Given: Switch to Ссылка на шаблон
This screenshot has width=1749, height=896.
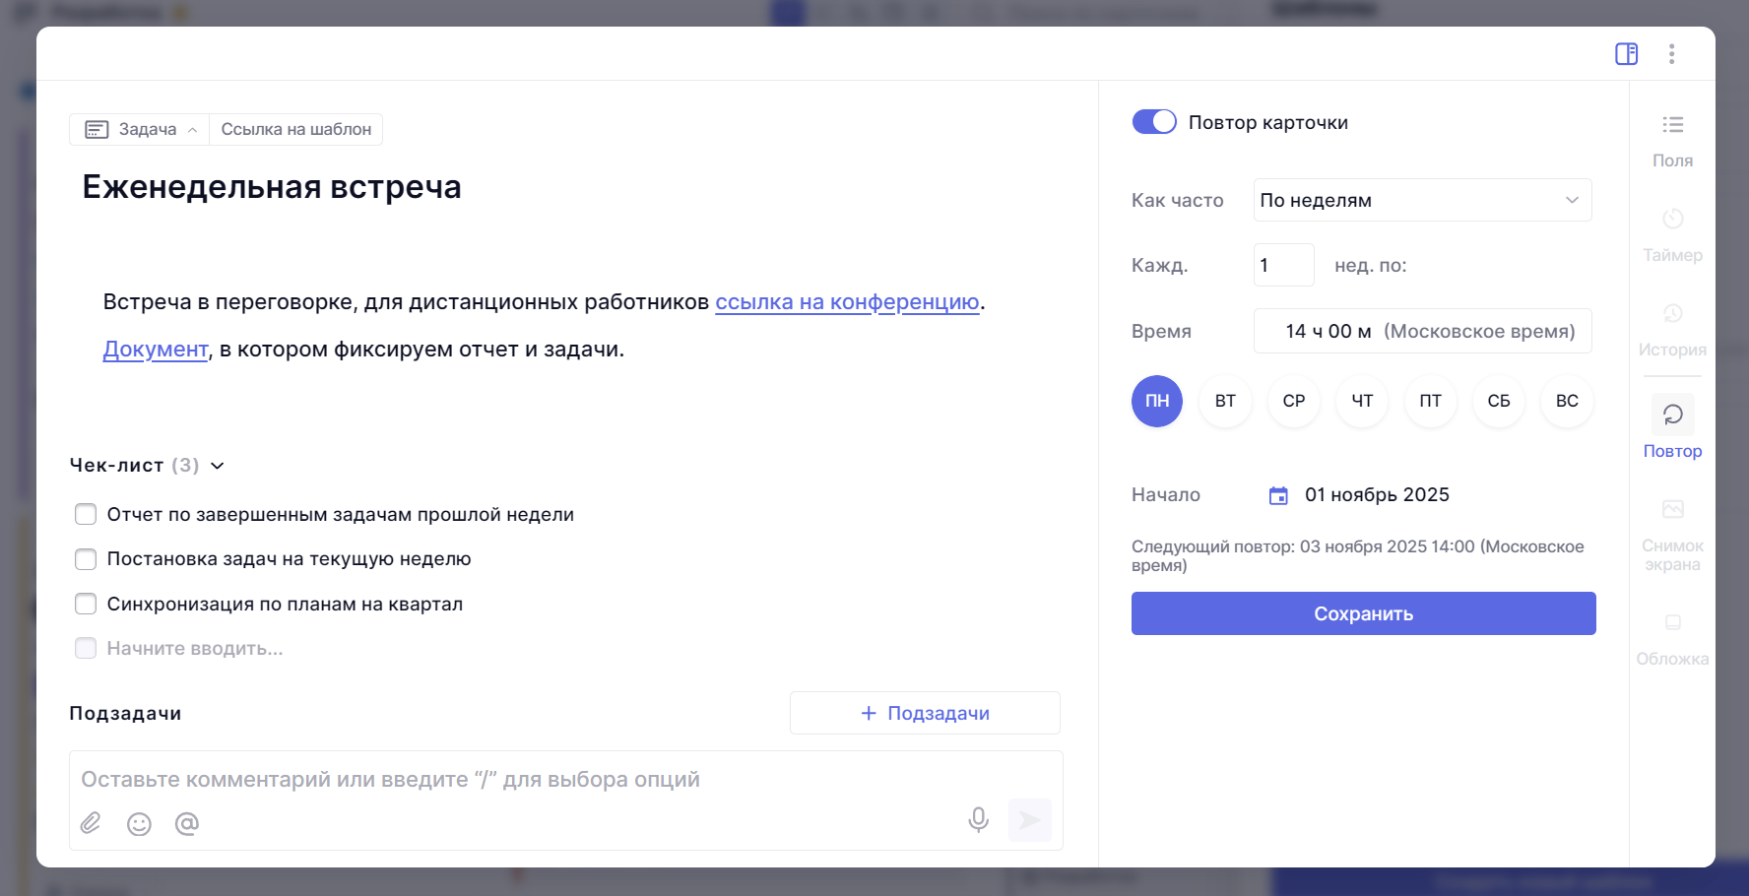Looking at the screenshot, I should [295, 129].
